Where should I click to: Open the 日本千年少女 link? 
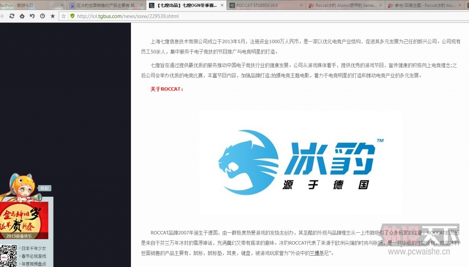(33, 248)
